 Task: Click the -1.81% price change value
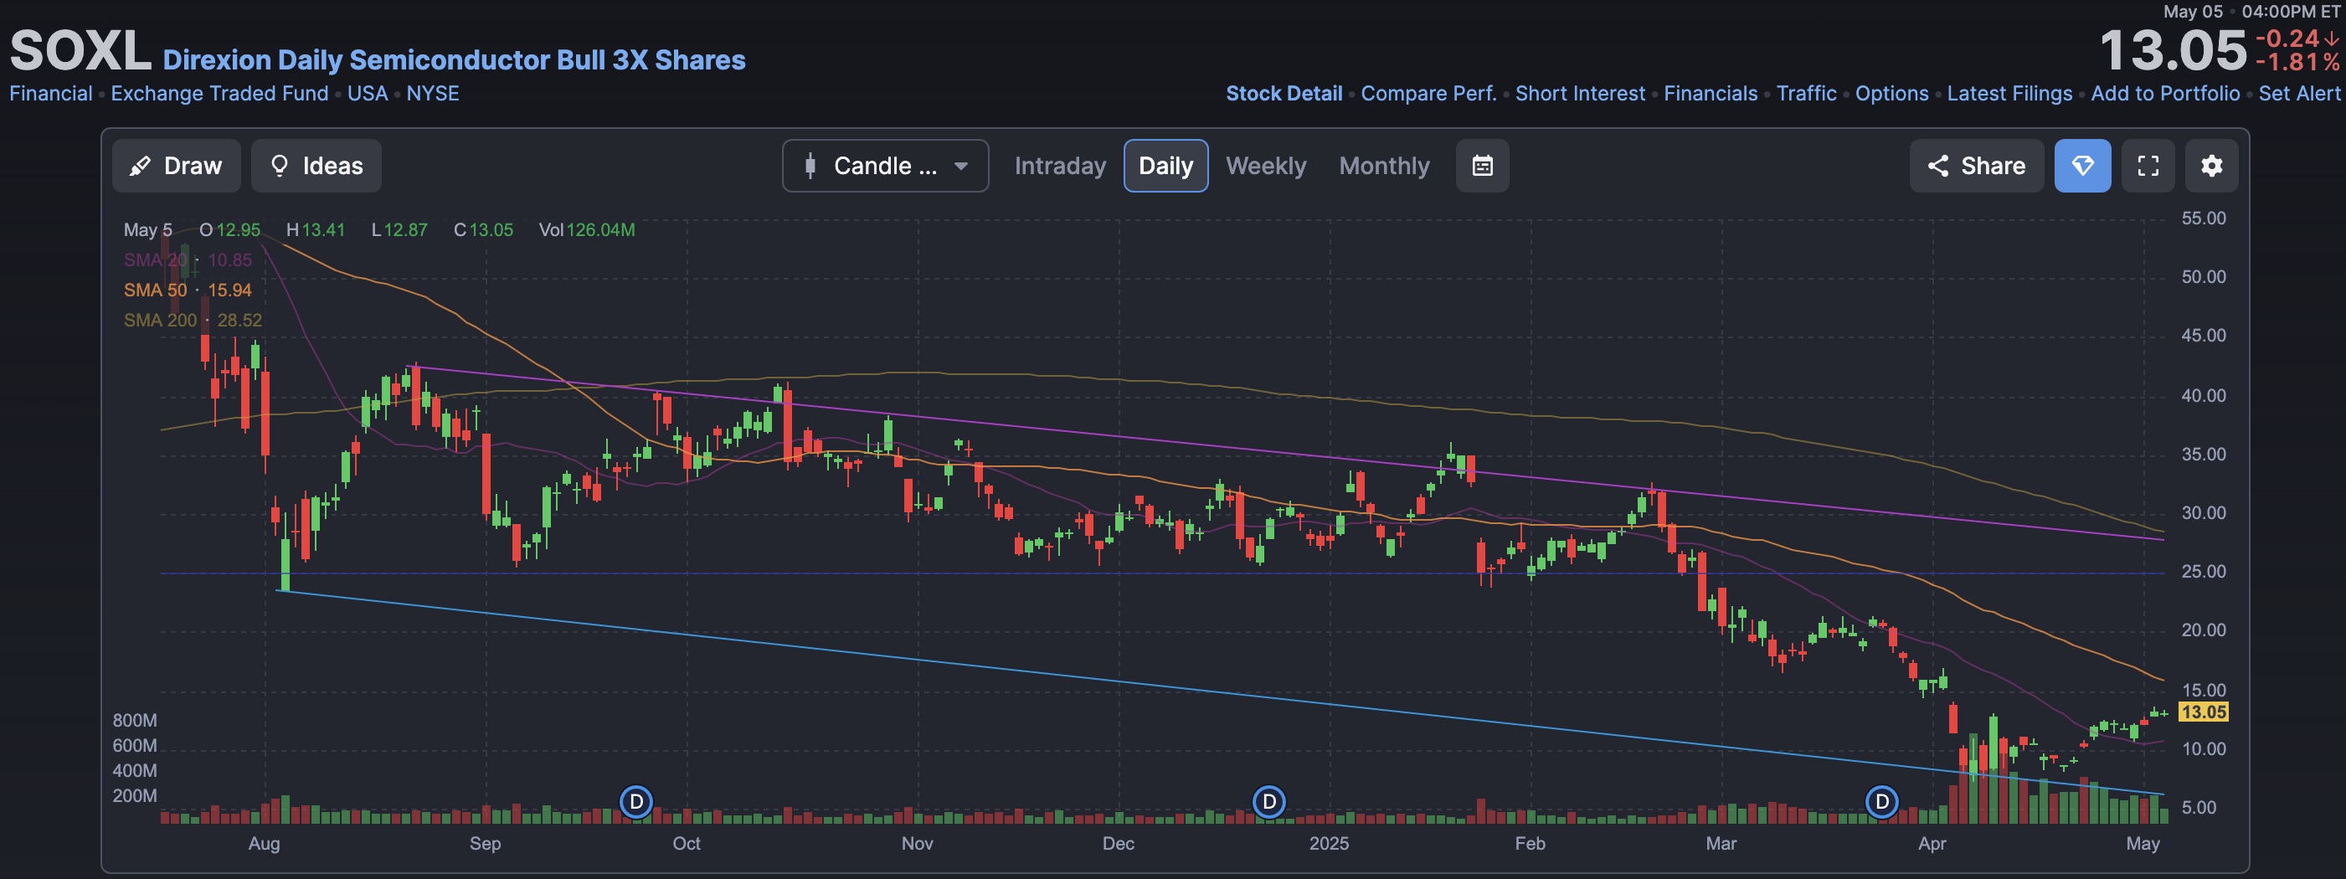click(2297, 63)
